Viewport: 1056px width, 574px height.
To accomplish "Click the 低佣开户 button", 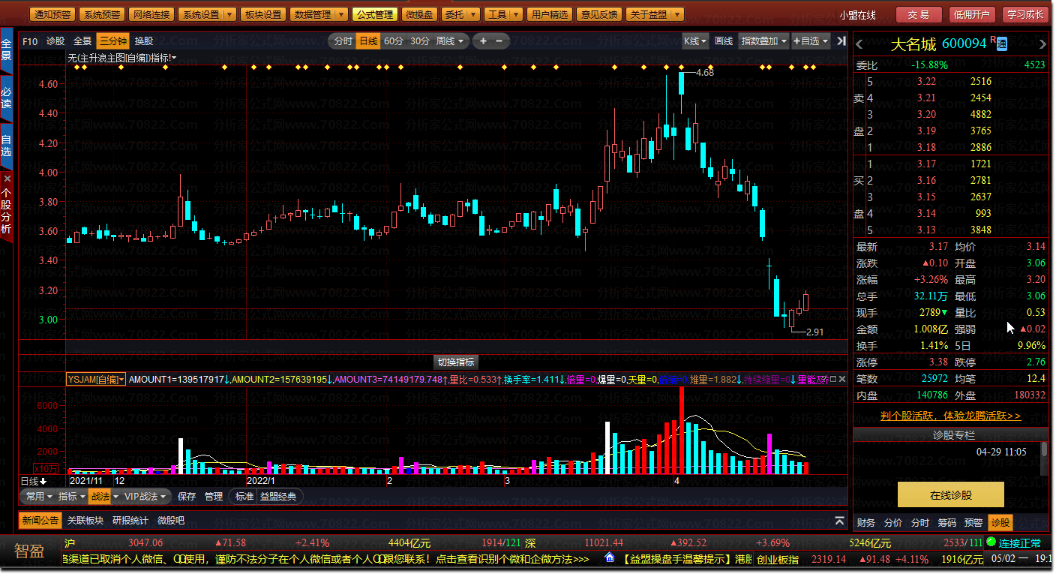I will pos(972,14).
